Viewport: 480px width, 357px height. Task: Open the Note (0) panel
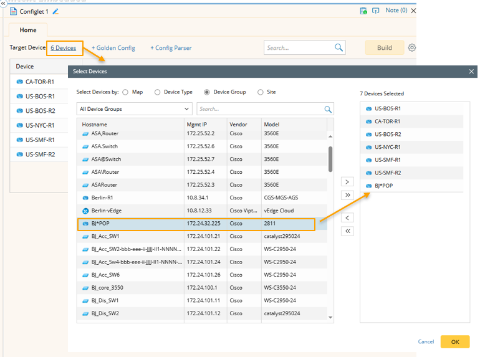(x=396, y=11)
